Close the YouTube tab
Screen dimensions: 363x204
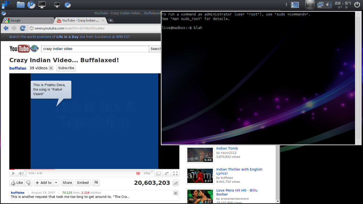pyautogui.click(x=103, y=20)
